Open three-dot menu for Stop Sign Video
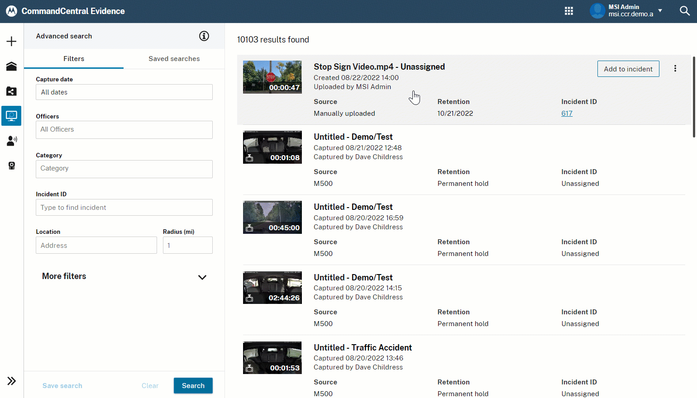The width and height of the screenshot is (697, 398). click(x=675, y=69)
